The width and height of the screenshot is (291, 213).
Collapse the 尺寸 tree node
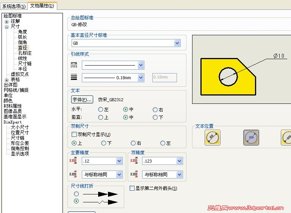point(7,27)
